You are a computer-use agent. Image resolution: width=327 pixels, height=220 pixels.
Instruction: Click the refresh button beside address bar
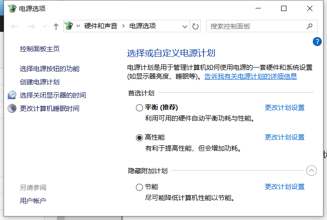196,27
